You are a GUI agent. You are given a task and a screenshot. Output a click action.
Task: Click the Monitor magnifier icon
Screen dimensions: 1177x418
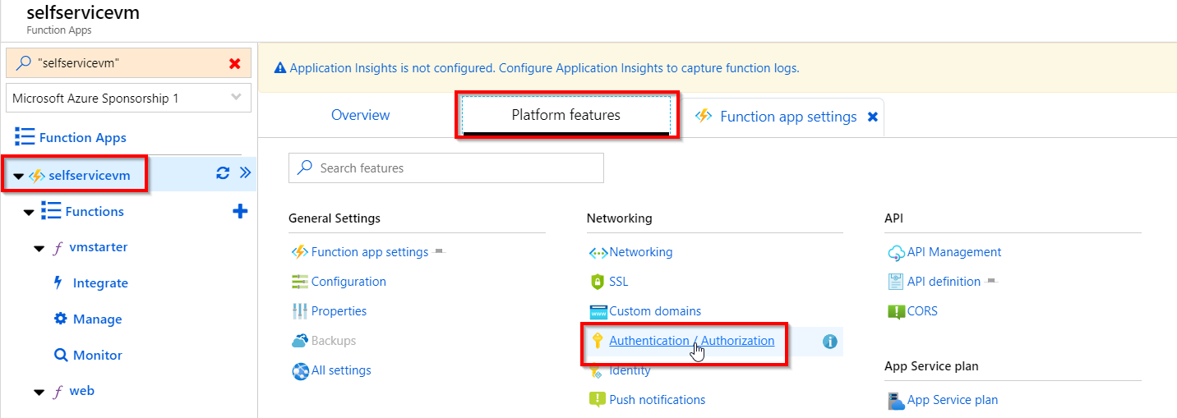[60, 356]
